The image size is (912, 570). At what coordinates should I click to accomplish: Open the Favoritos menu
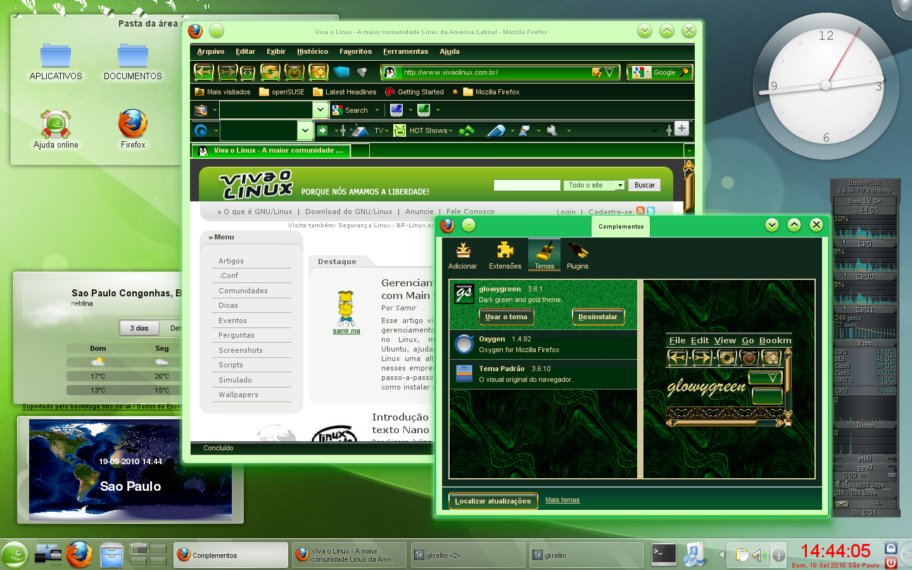[355, 51]
